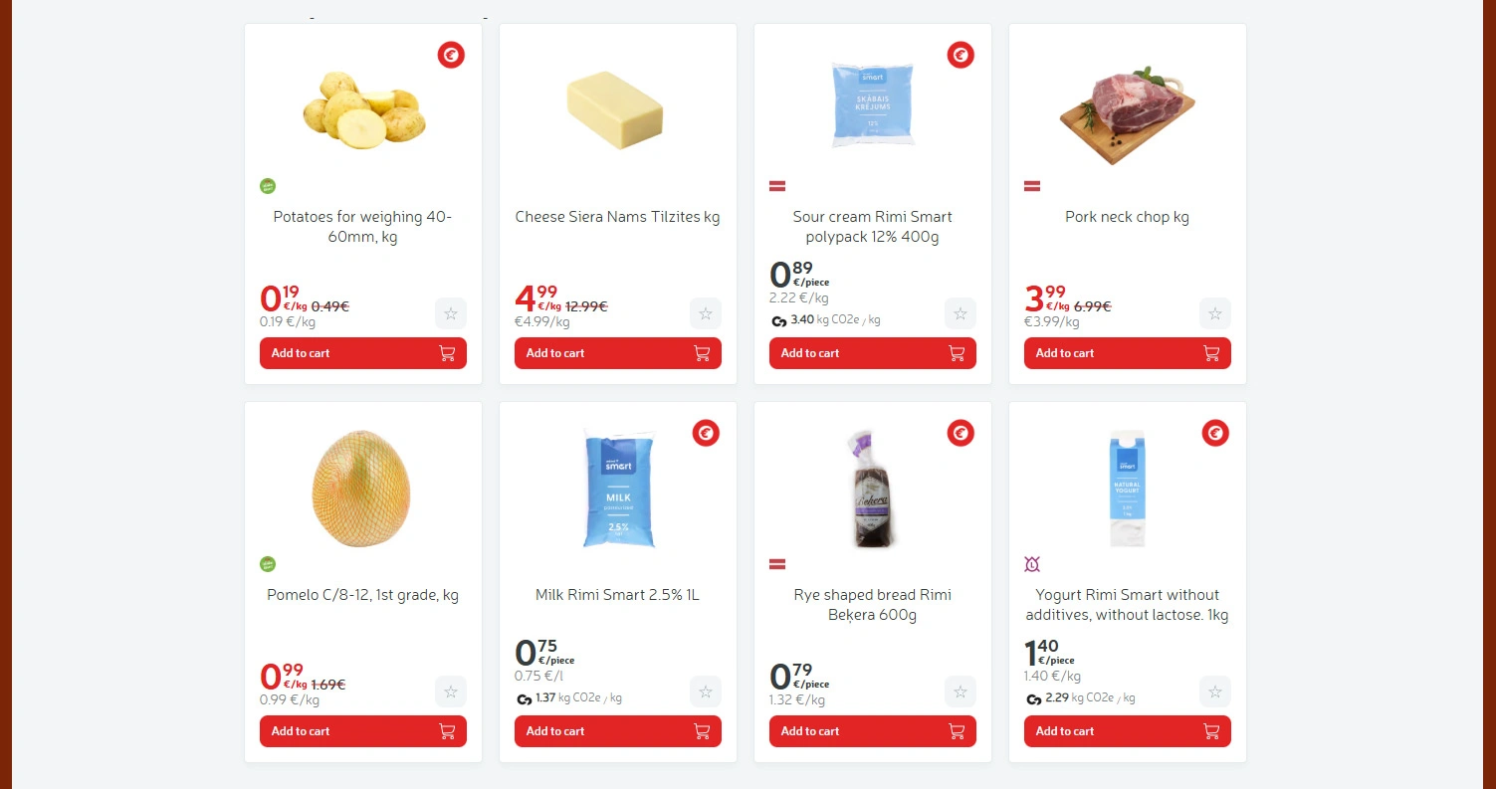Click the euro discount badge on Potatoes card
1496x789 pixels.
point(451,56)
